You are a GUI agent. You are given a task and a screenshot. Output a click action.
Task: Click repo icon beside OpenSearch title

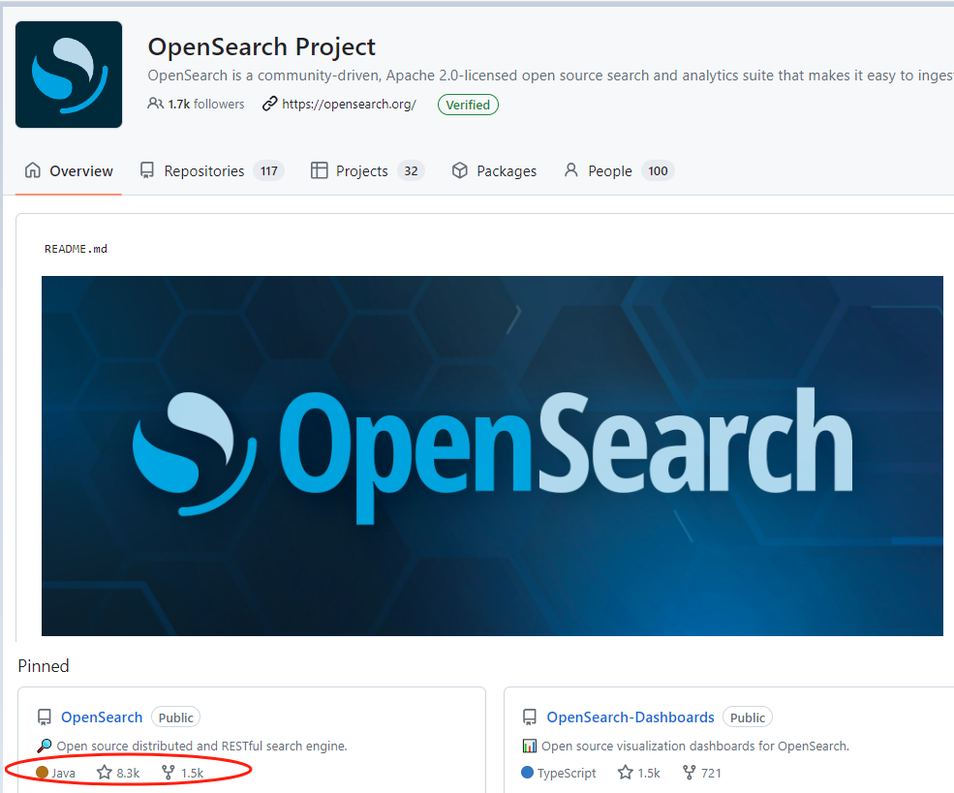(45, 717)
